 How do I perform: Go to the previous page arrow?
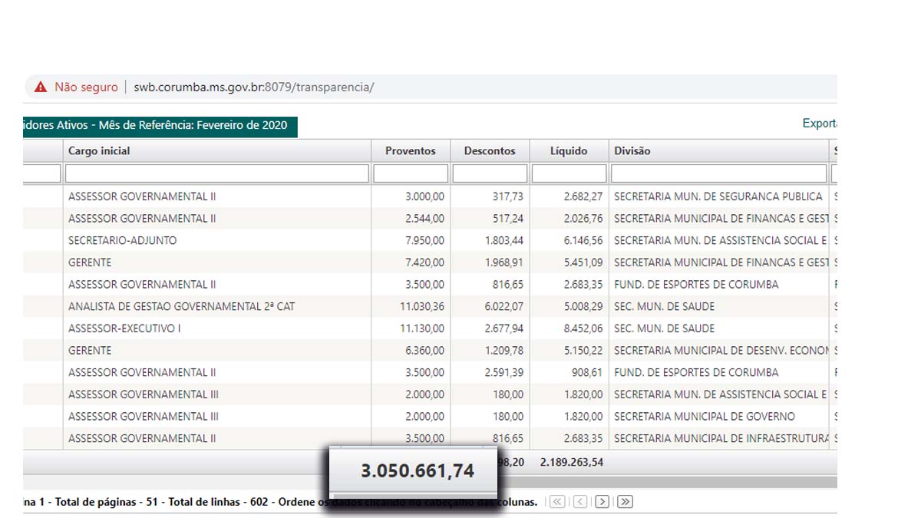(x=580, y=502)
